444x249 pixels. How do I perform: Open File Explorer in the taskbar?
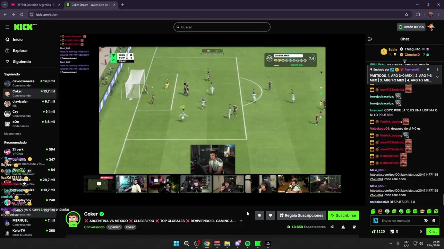pyautogui.click(x=227, y=243)
